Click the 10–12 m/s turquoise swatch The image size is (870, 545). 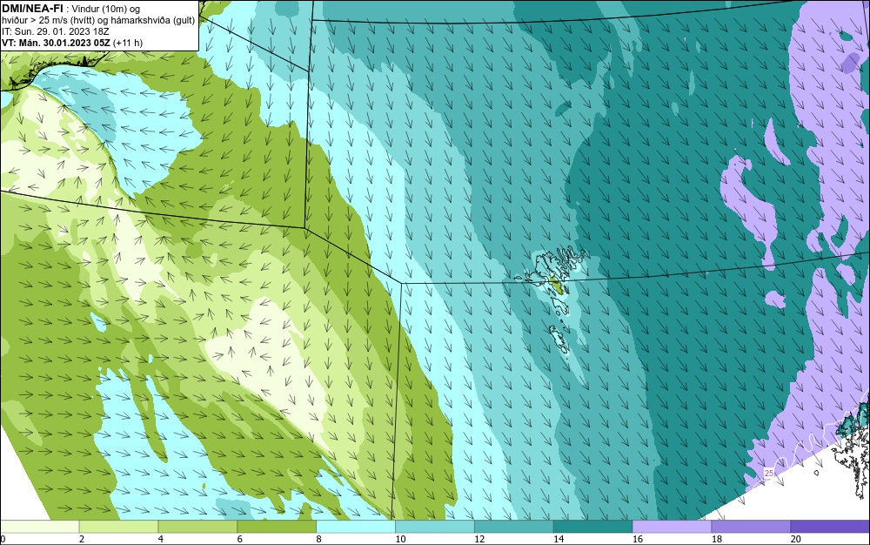[435, 527]
